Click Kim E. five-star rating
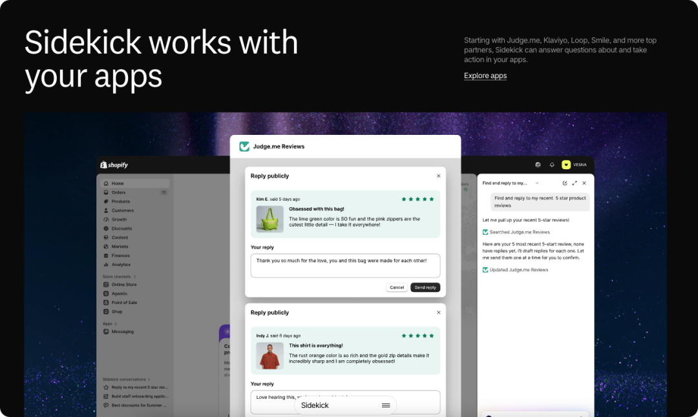The image size is (698, 417). coord(418,199)
